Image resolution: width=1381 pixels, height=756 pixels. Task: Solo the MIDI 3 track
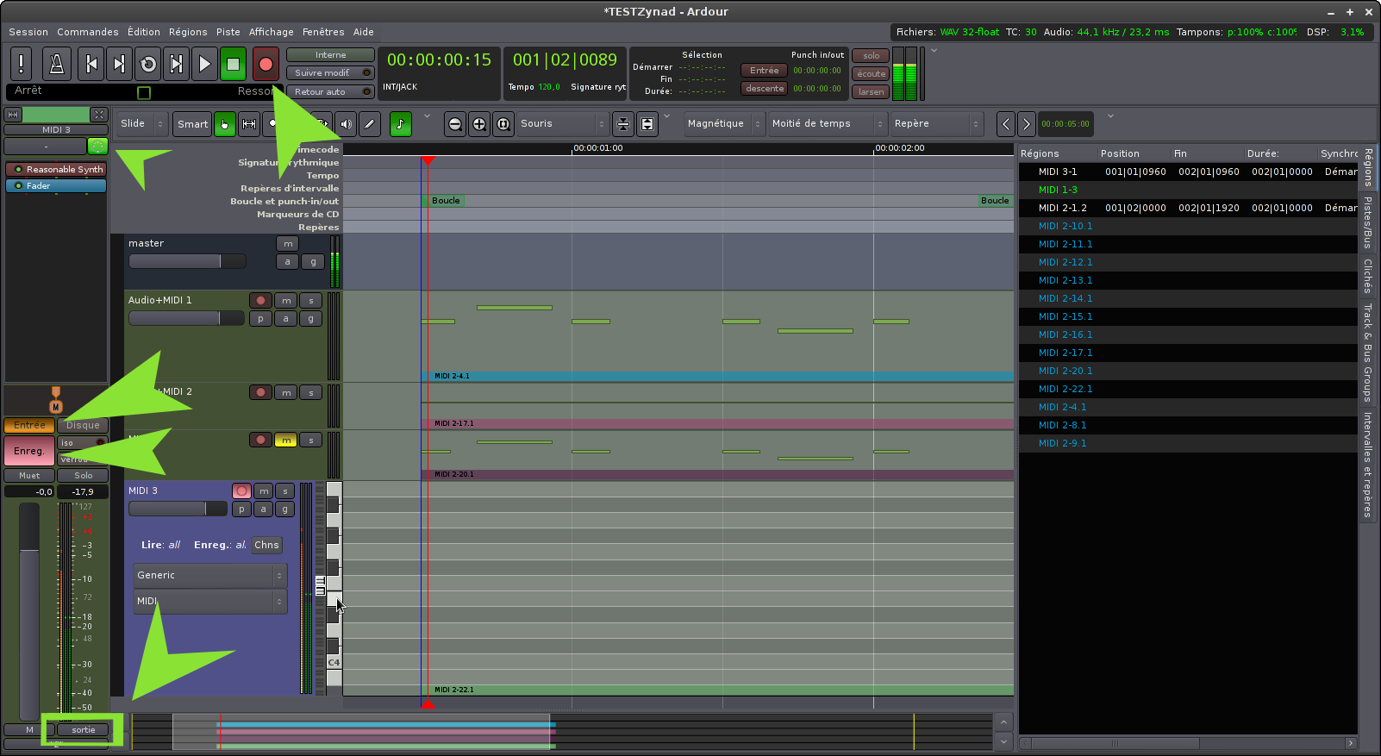(x=285, y=491)
